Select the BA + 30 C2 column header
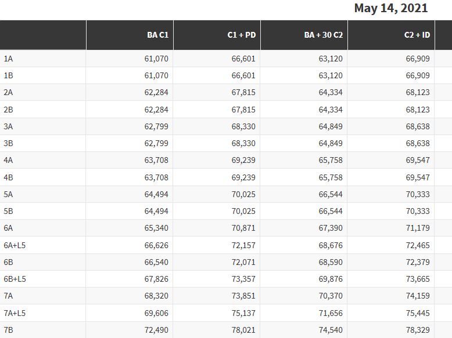The image size is (452, 338). click(x=323, y=35)
